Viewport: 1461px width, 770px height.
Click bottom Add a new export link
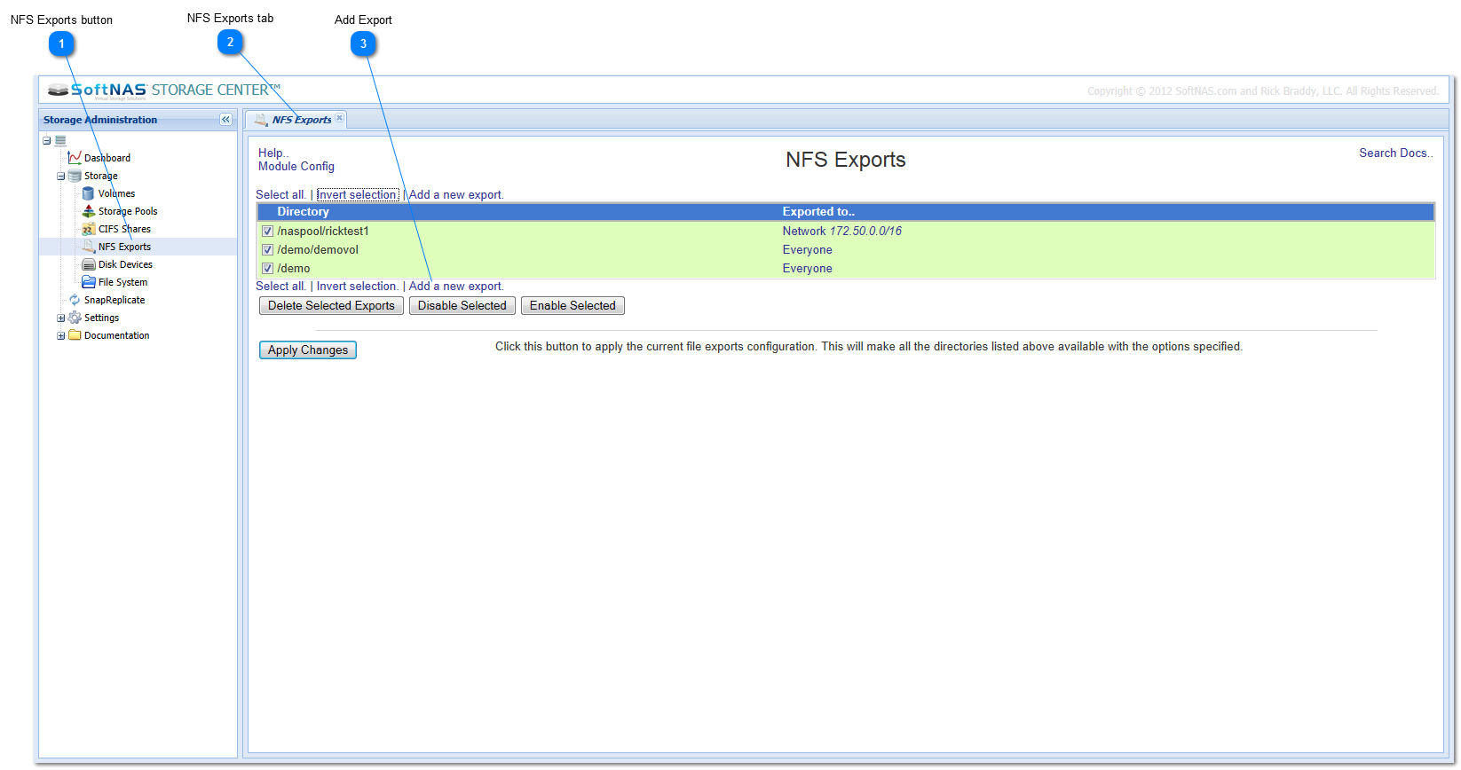tap(456, 286)
